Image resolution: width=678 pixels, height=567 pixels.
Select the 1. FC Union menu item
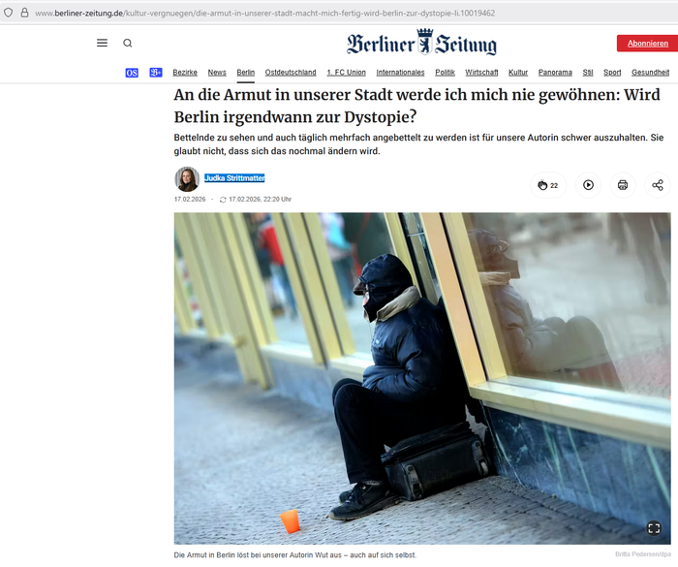(x=347, y=73)
